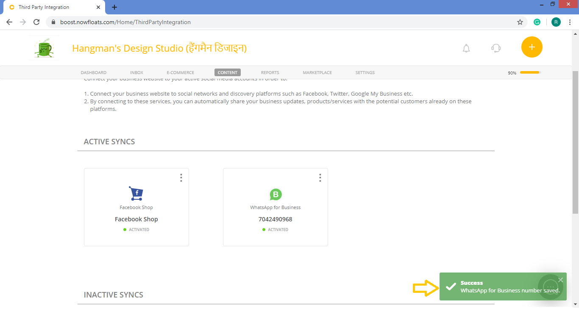This screenshot has height=325, width=579.
Task: Open the Chrome three-dot menu
Action: (x=571, y=22)
